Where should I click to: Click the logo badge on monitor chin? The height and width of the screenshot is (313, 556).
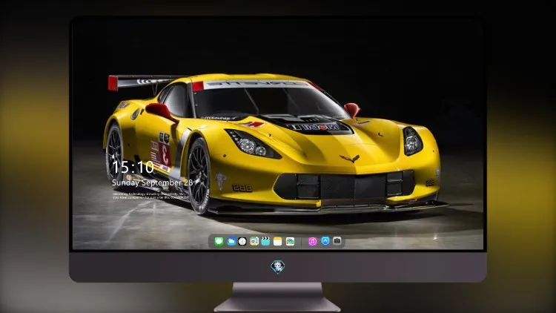point(278,267)
